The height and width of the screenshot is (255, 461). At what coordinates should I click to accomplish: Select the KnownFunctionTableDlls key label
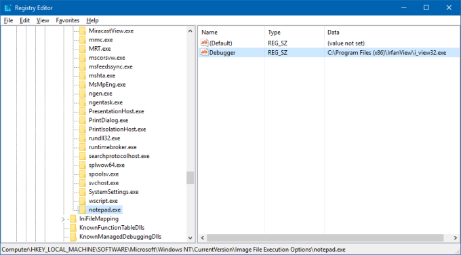click(112, 228)
